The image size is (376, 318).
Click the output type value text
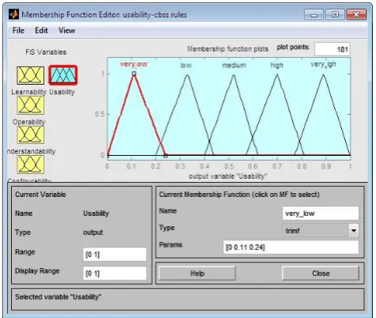(x=93, y=233)
